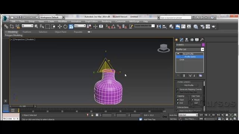Click the Use Pivot Point Center icon
The height and width of the screenshot is (134, 239).
89,26
